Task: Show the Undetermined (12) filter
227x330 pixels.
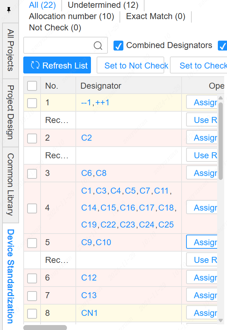Action: 103,5
